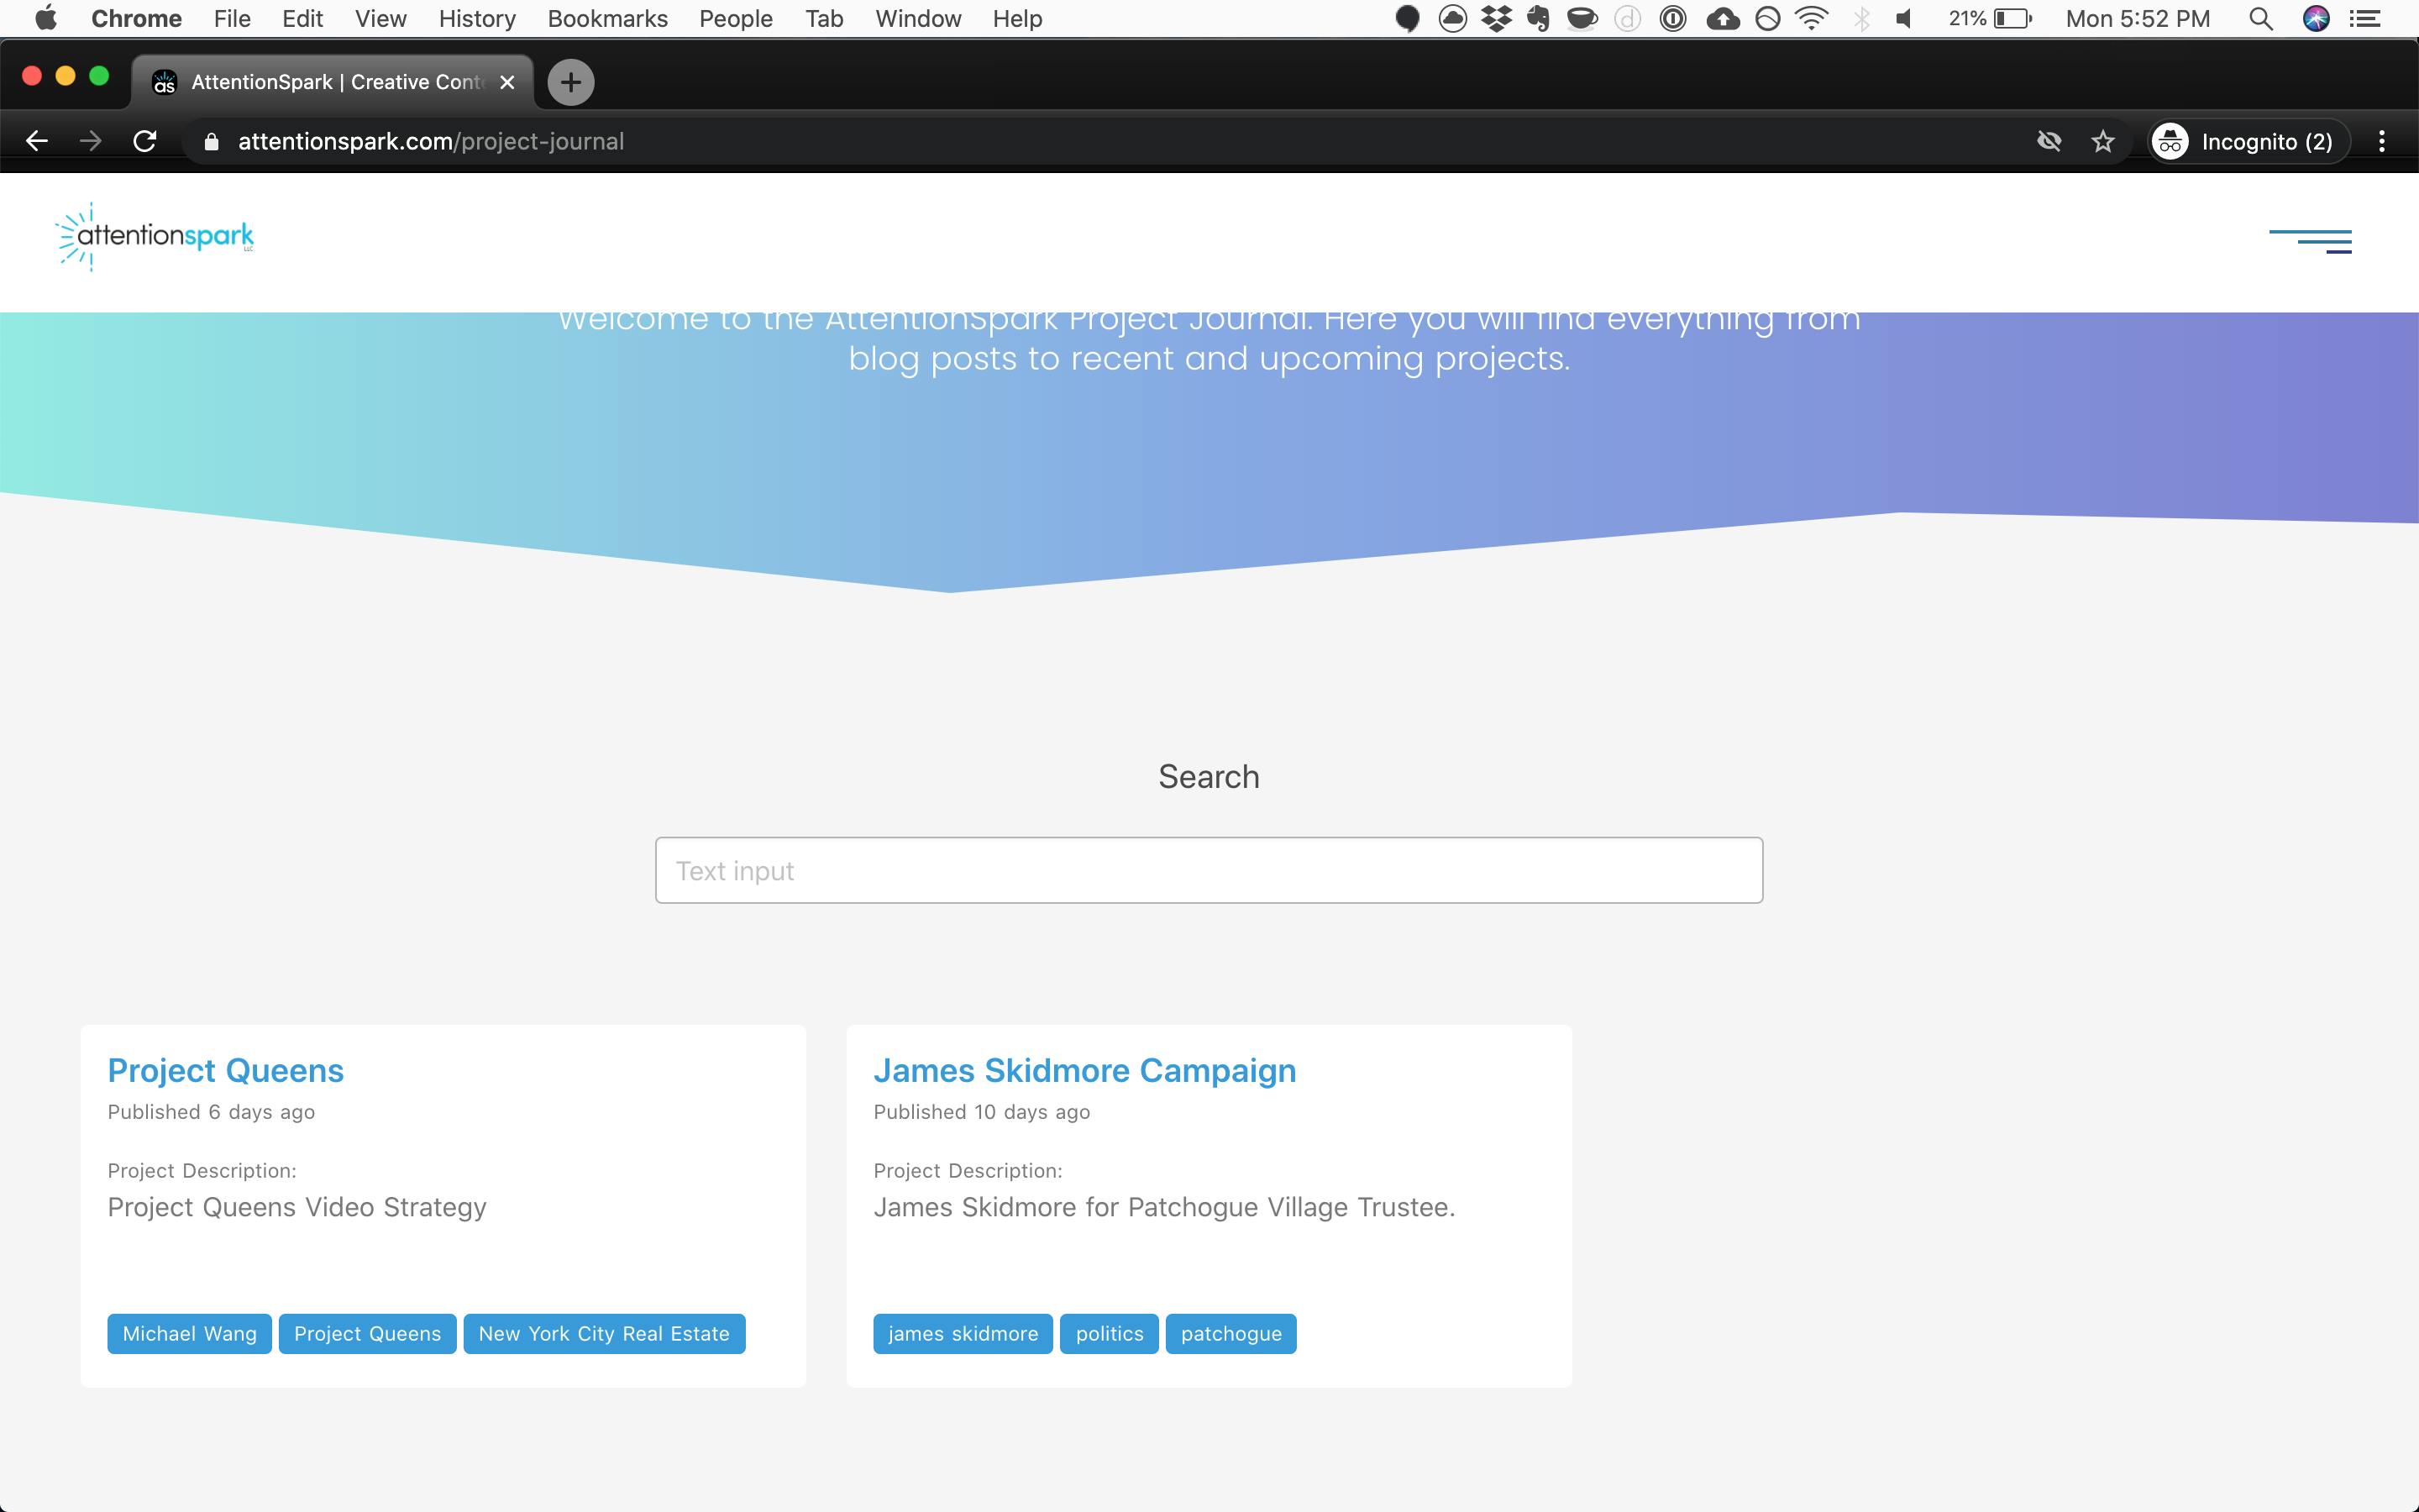Screen dimensions: 2419x1512
Task: Filter by james skidmore tag
Action: 963,1333
